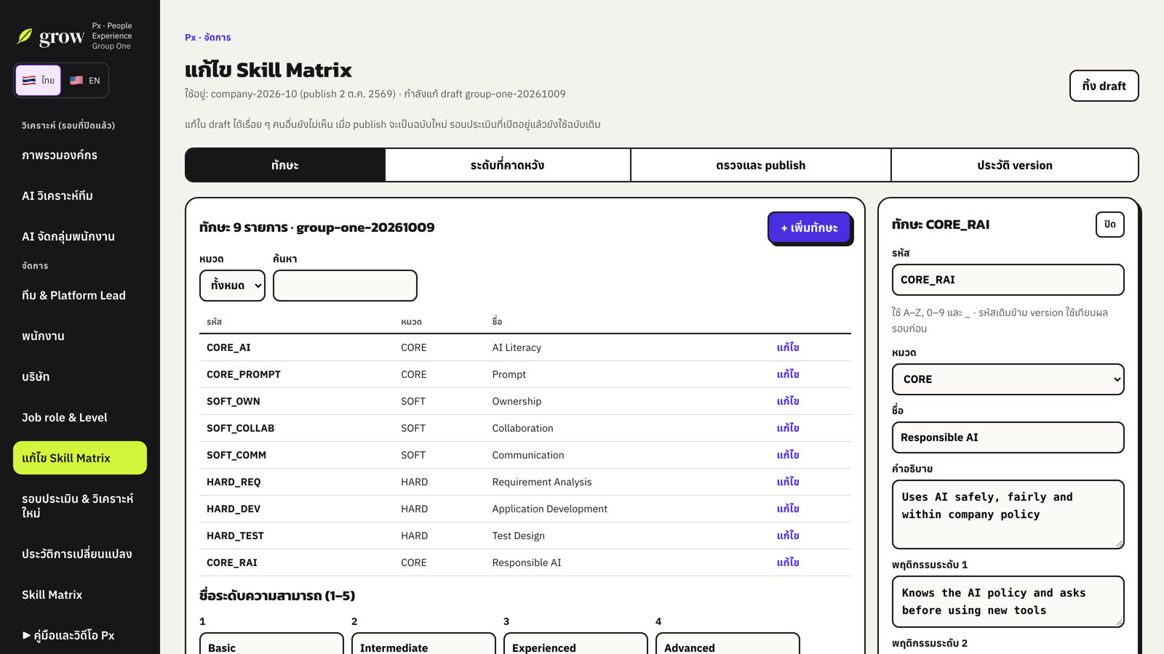Edit the CORE_PROMPT skill row
This screenshot has height=654, width=1164.
[788, 374]
